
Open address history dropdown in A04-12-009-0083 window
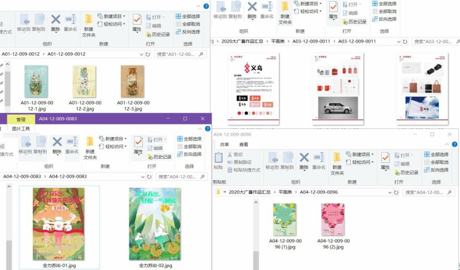(x=143, y=177)
